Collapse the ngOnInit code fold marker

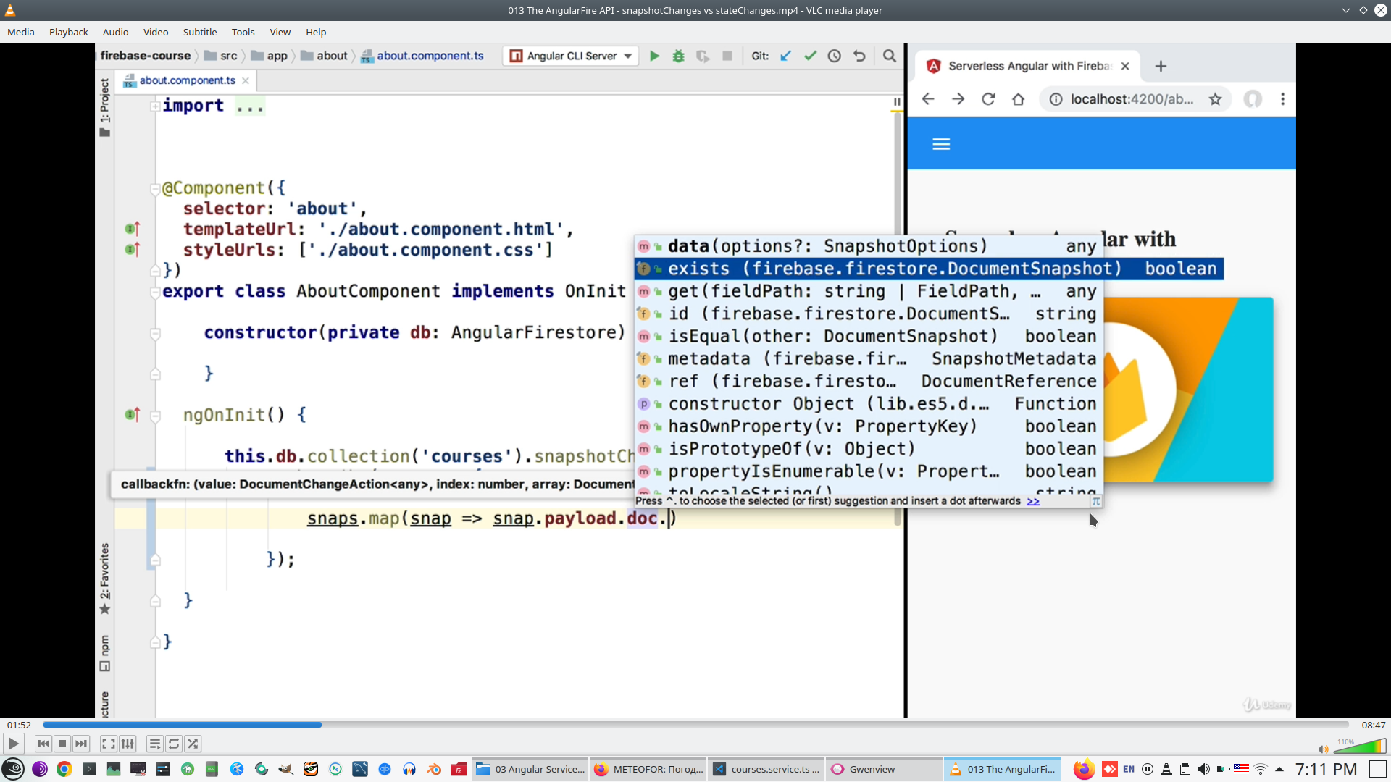coord(155,416)
